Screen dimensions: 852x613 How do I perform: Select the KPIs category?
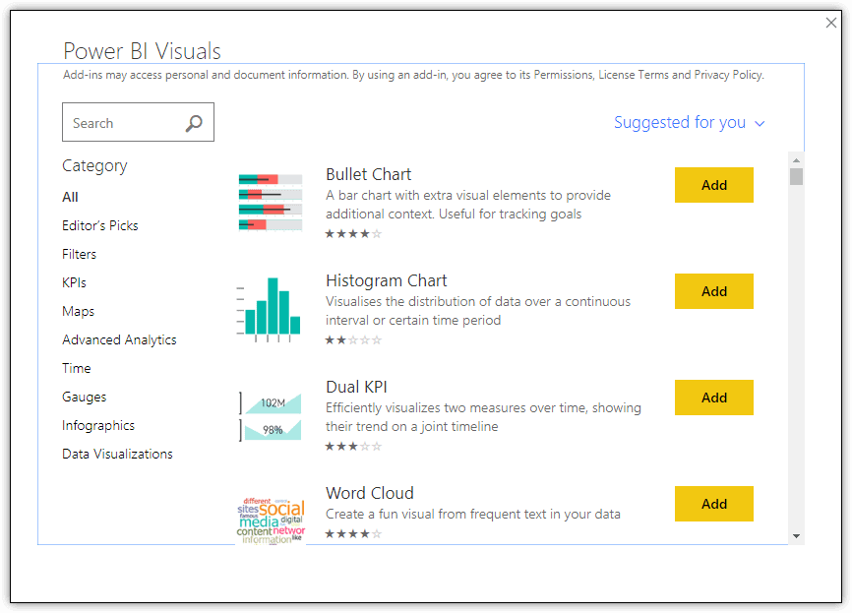coord(74,282)
